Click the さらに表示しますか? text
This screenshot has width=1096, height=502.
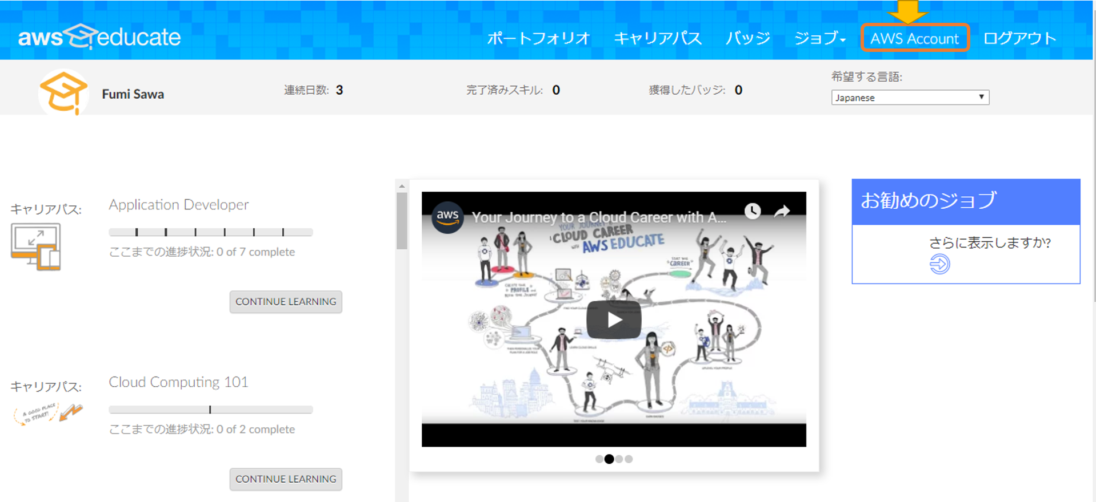point(990,243)
